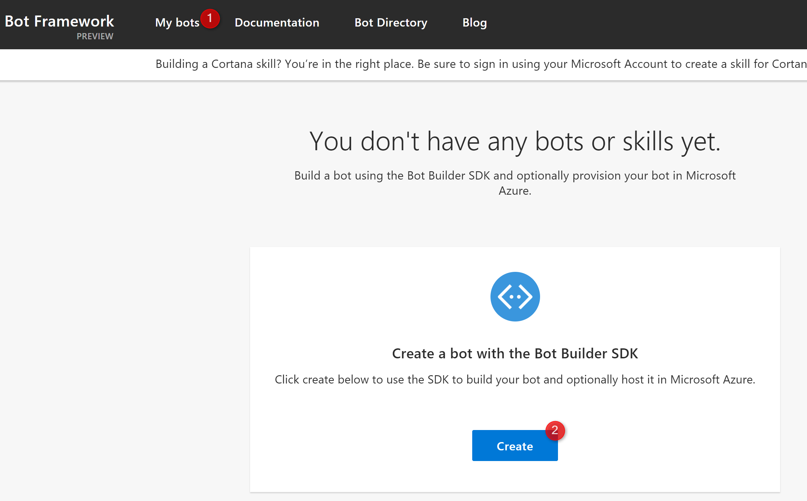Click the Bot Framework logo title
Viewport: 807px width, 501px height.
59,21
